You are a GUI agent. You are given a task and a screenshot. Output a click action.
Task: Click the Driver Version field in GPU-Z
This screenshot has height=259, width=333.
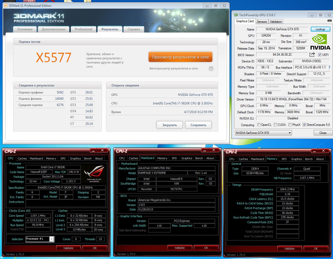pyautogui.click(x=293, y=99)
